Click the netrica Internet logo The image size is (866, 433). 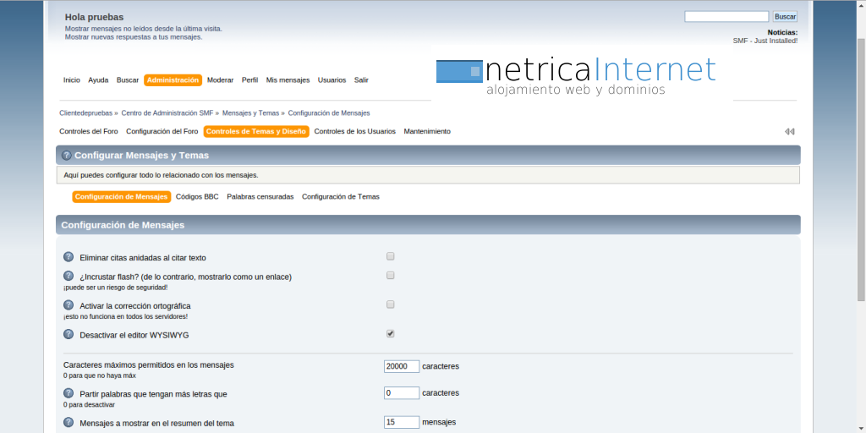point(576,76)
